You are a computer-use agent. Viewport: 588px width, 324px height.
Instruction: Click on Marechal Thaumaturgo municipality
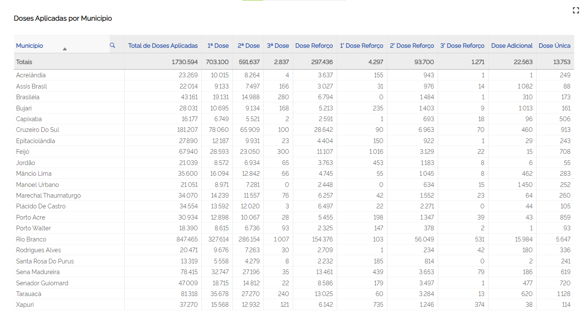[48, 196]
